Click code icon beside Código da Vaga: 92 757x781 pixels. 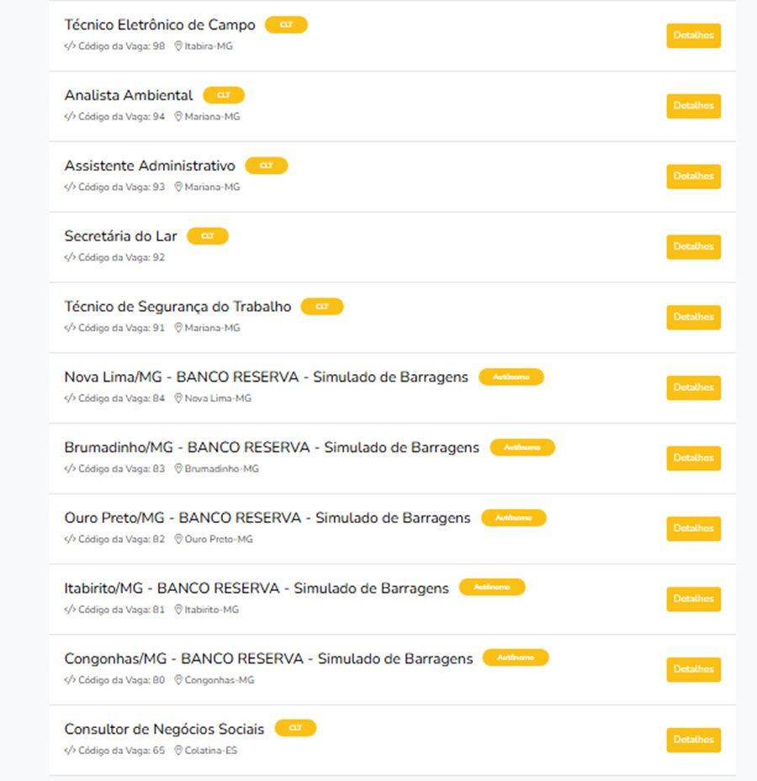(70, 258)
